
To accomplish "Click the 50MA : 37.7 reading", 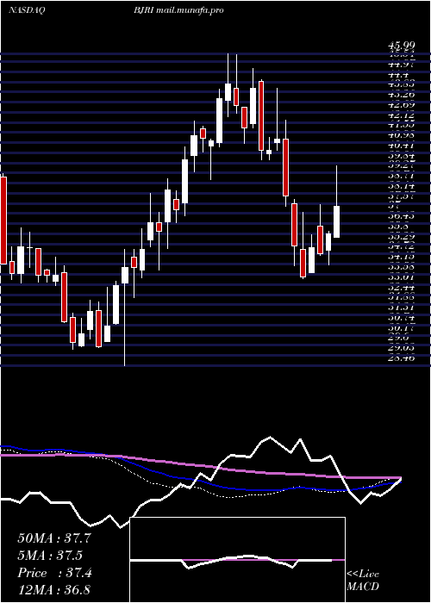I will 54,538.
